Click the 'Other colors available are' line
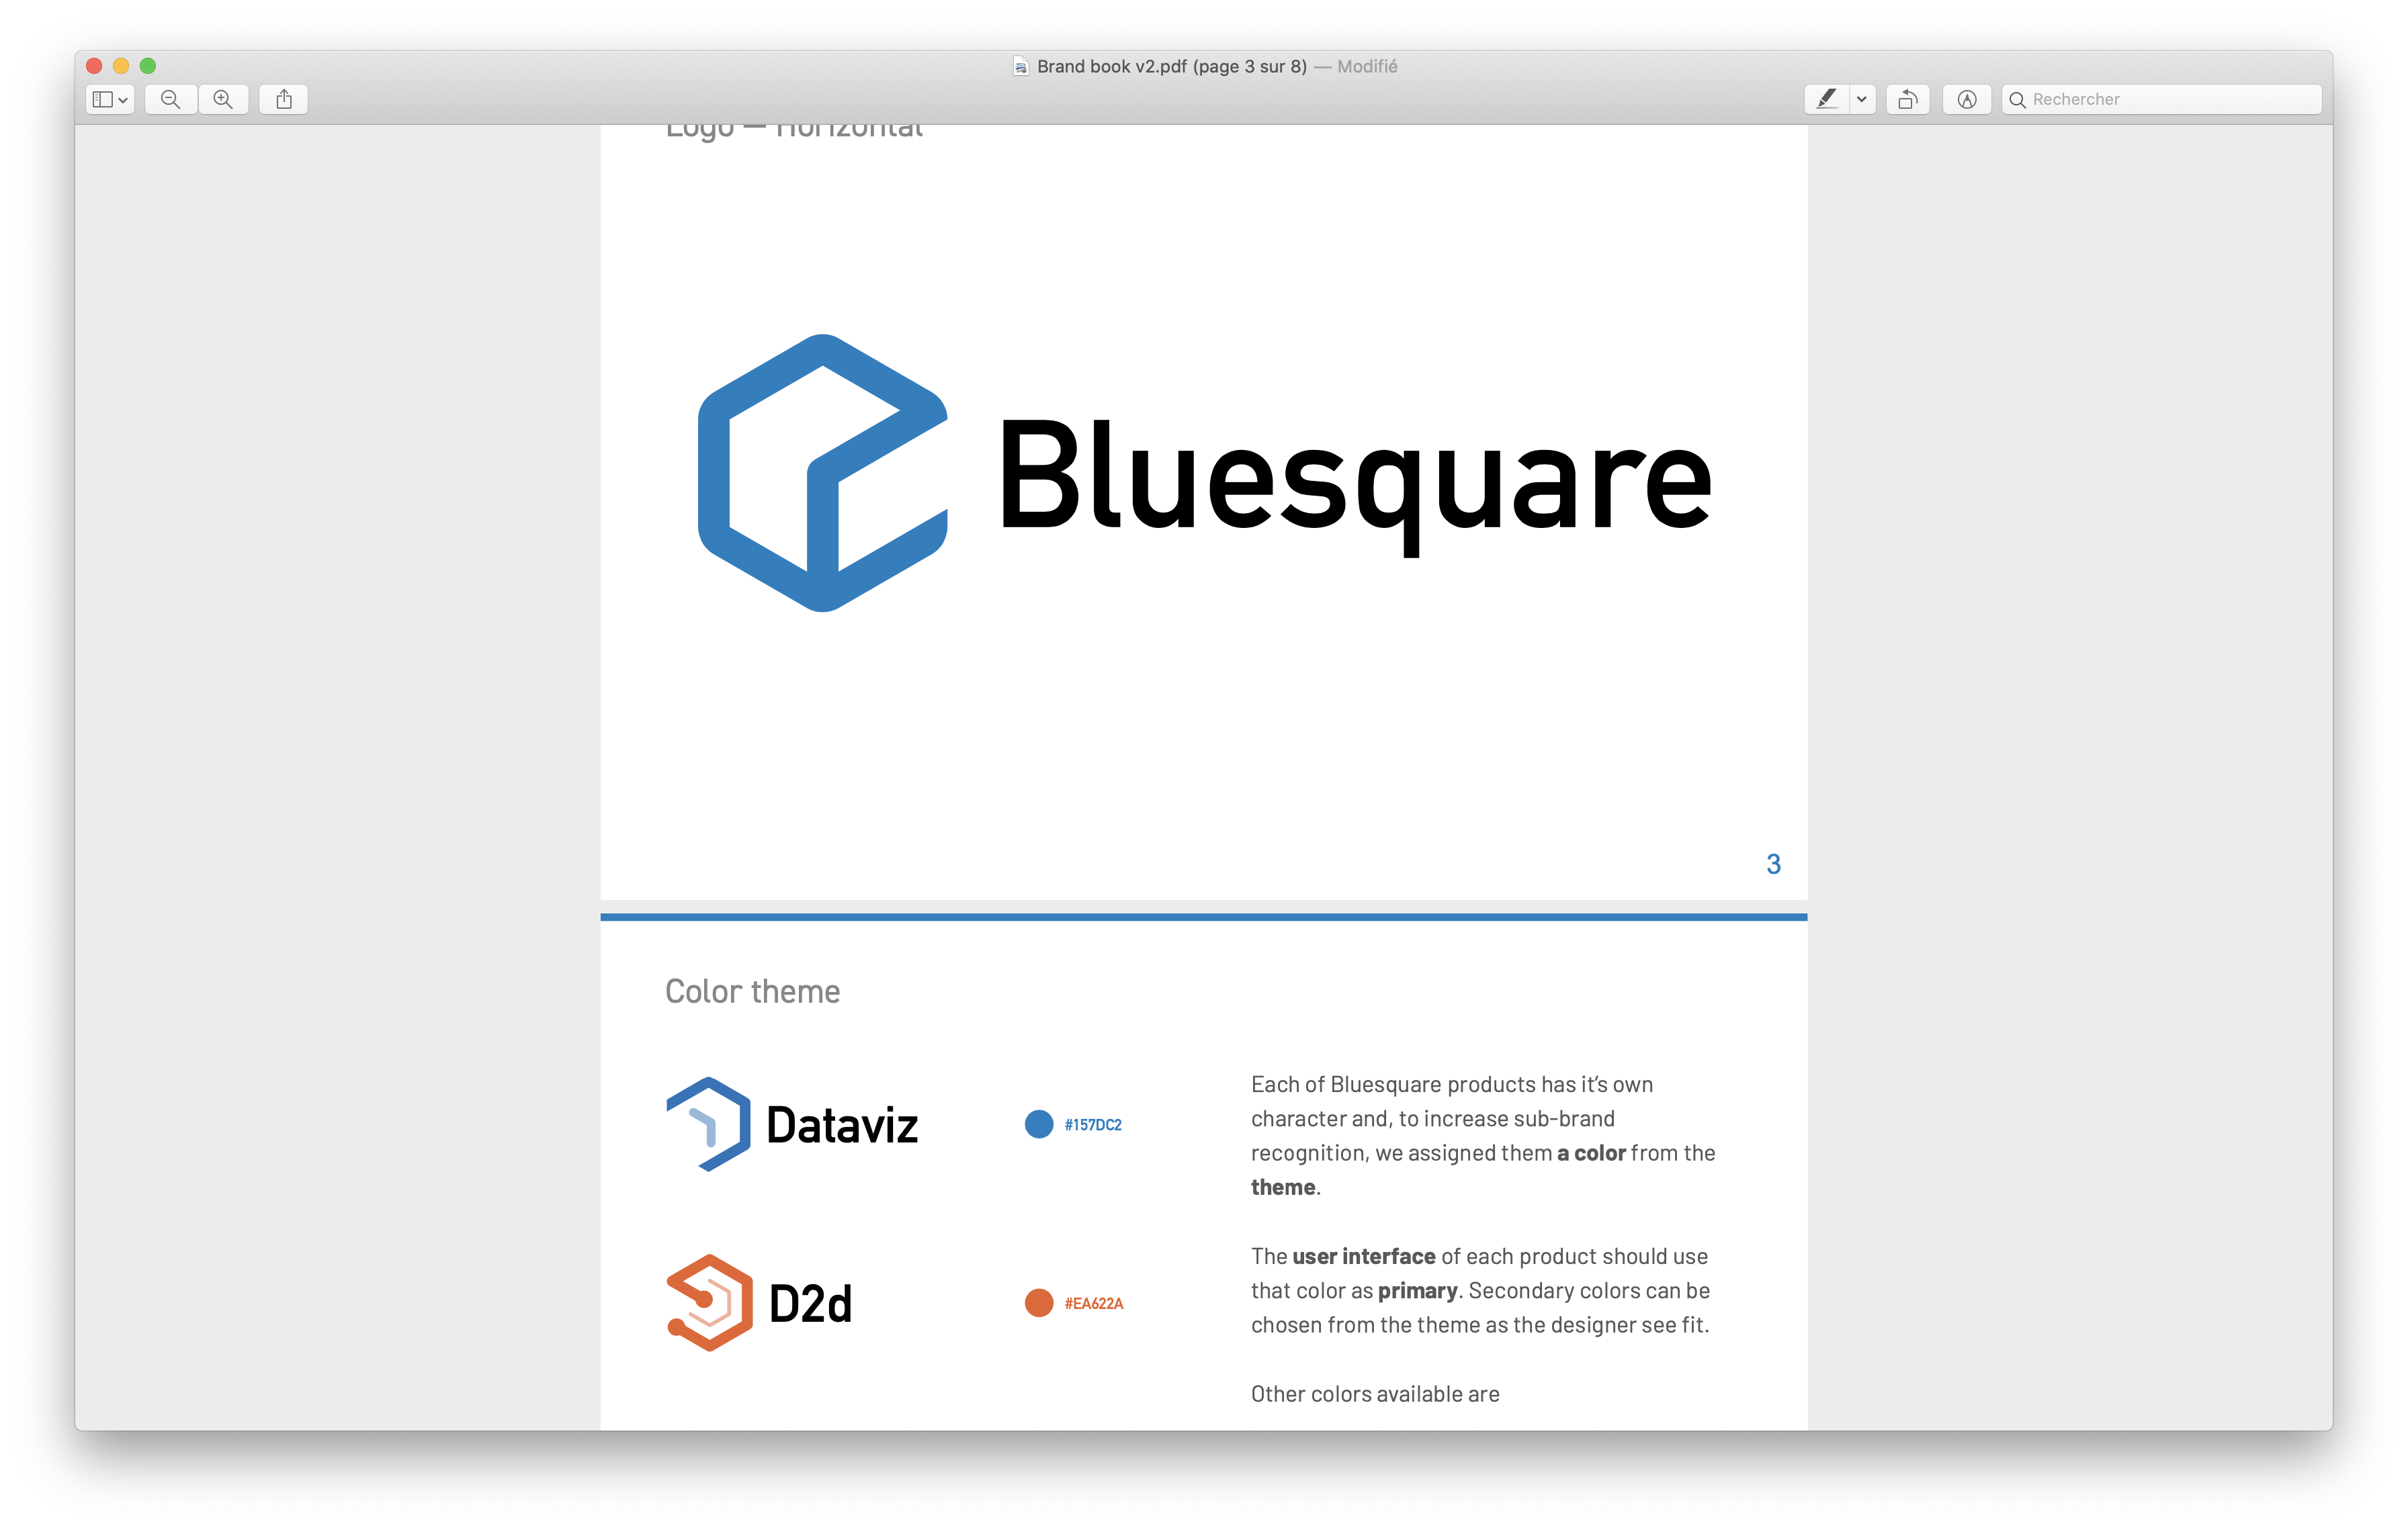This screenshot has height=1530, width=2408. click(1375, 1394)
